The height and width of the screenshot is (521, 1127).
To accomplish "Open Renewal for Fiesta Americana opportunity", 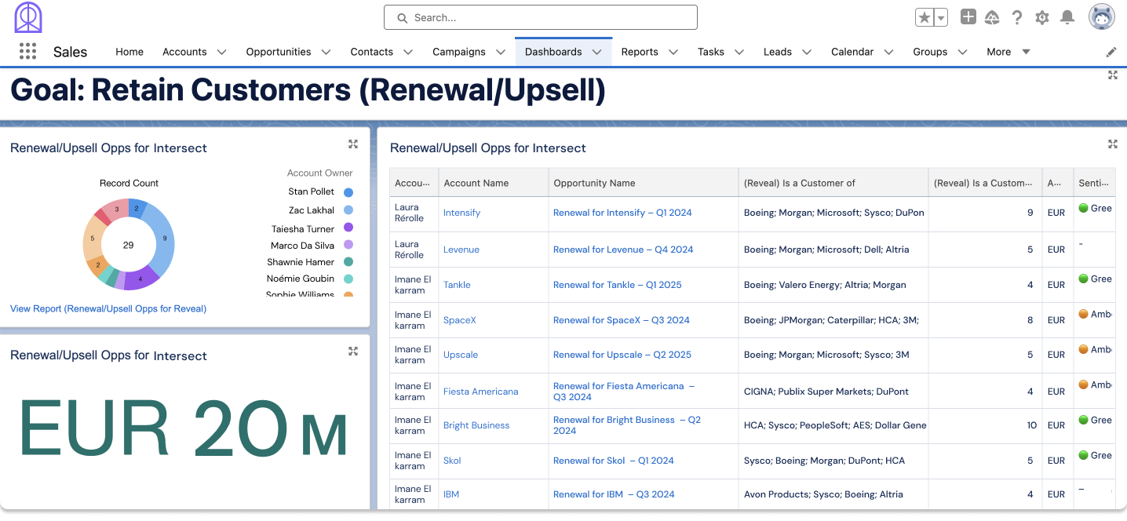I will click(x=624, y=392).
